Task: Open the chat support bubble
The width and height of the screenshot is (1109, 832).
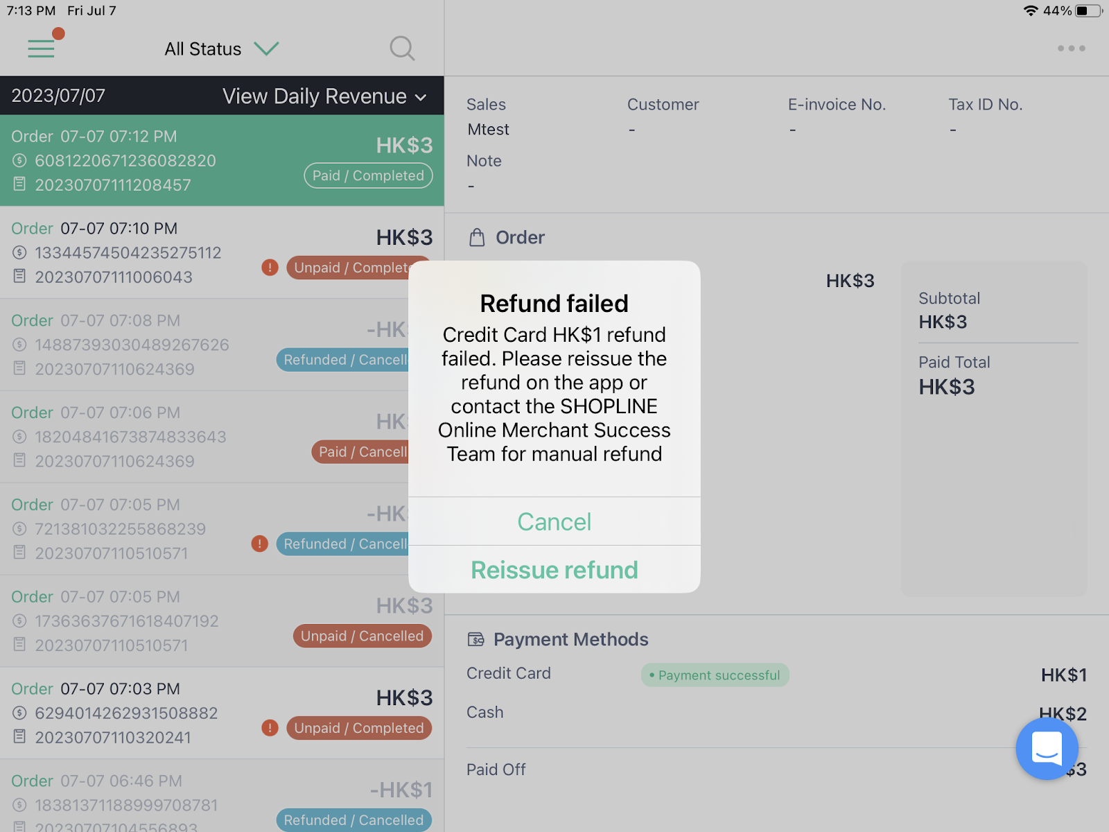Action: coord(1047,749)
